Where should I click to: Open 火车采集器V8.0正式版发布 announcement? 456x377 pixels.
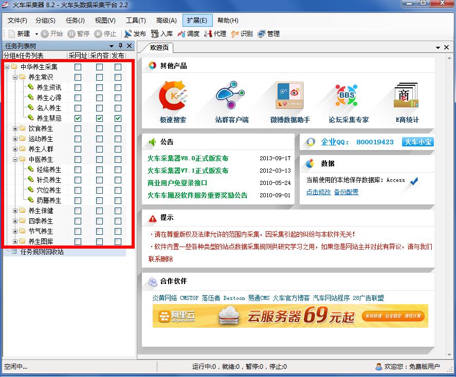[x=188, y=158]
